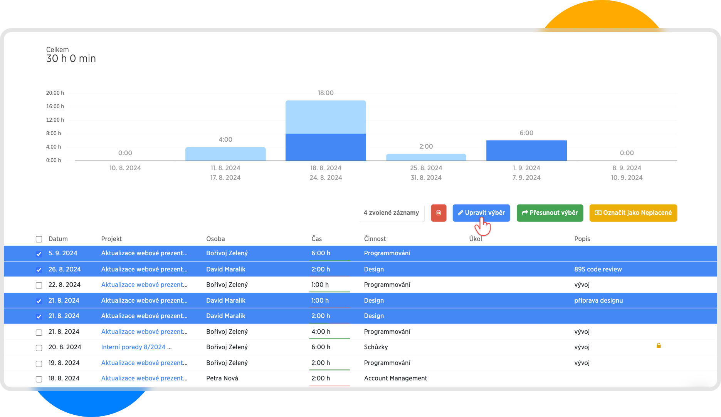The image size is (721, 417).
Task: Click the Čas column header
Action: tap(316, 239)
